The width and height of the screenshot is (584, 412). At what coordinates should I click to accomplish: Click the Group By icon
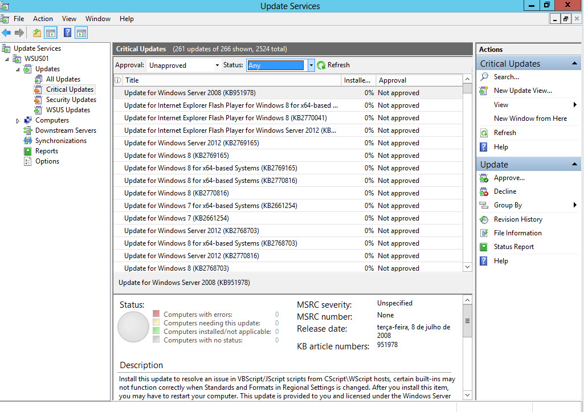[x=484, y=205]
